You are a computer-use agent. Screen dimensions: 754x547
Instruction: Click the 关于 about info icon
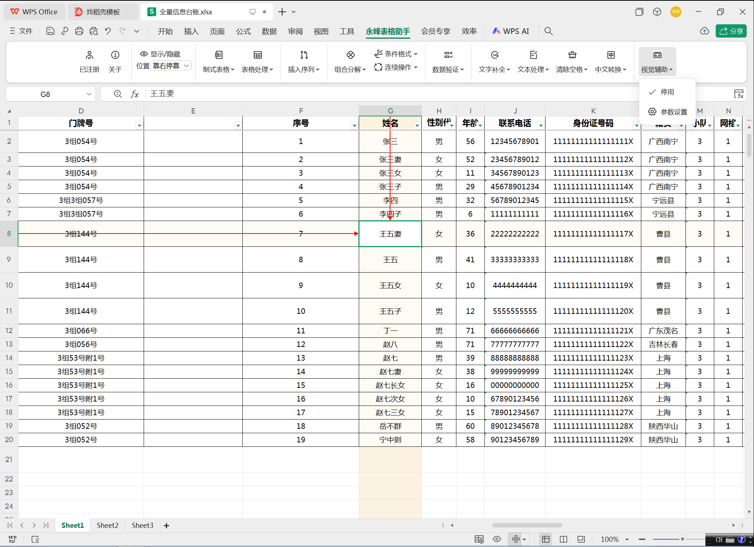coord(115,55)
